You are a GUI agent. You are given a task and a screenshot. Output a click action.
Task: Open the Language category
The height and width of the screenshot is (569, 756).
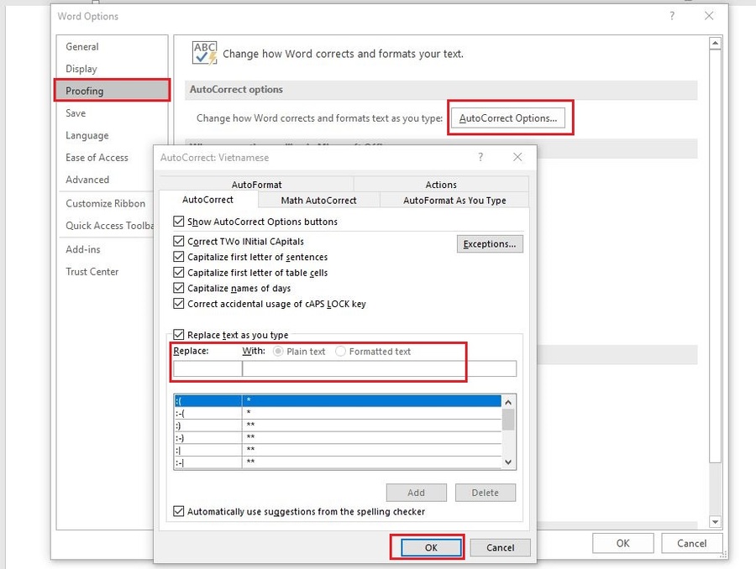(112, 135)
